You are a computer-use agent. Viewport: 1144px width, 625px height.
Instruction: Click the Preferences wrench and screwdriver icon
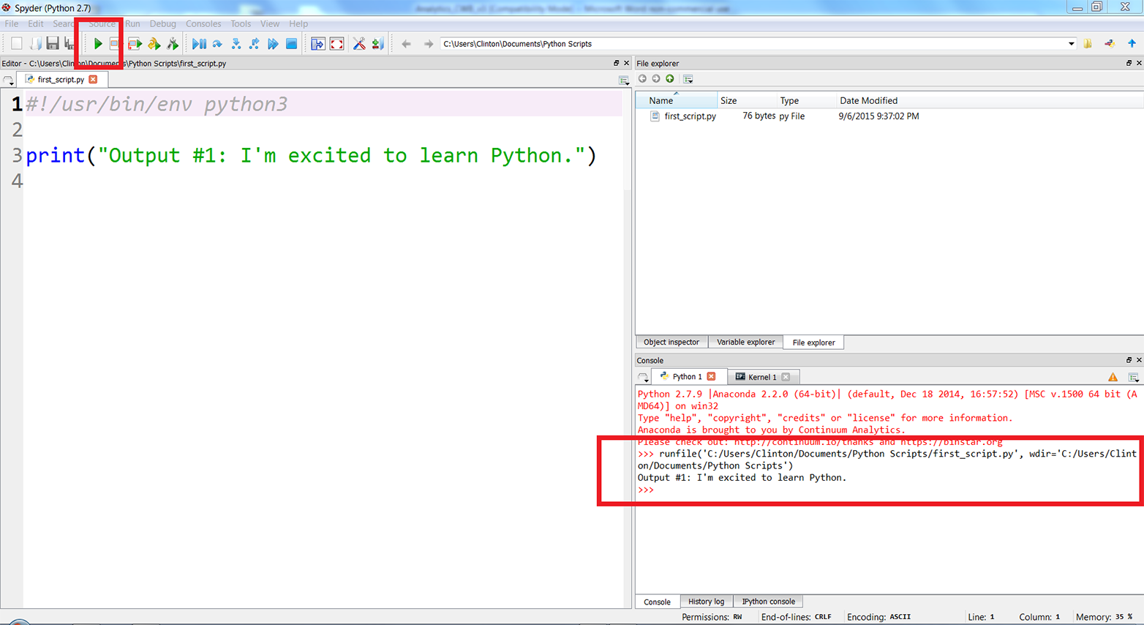tap(359, 44)
